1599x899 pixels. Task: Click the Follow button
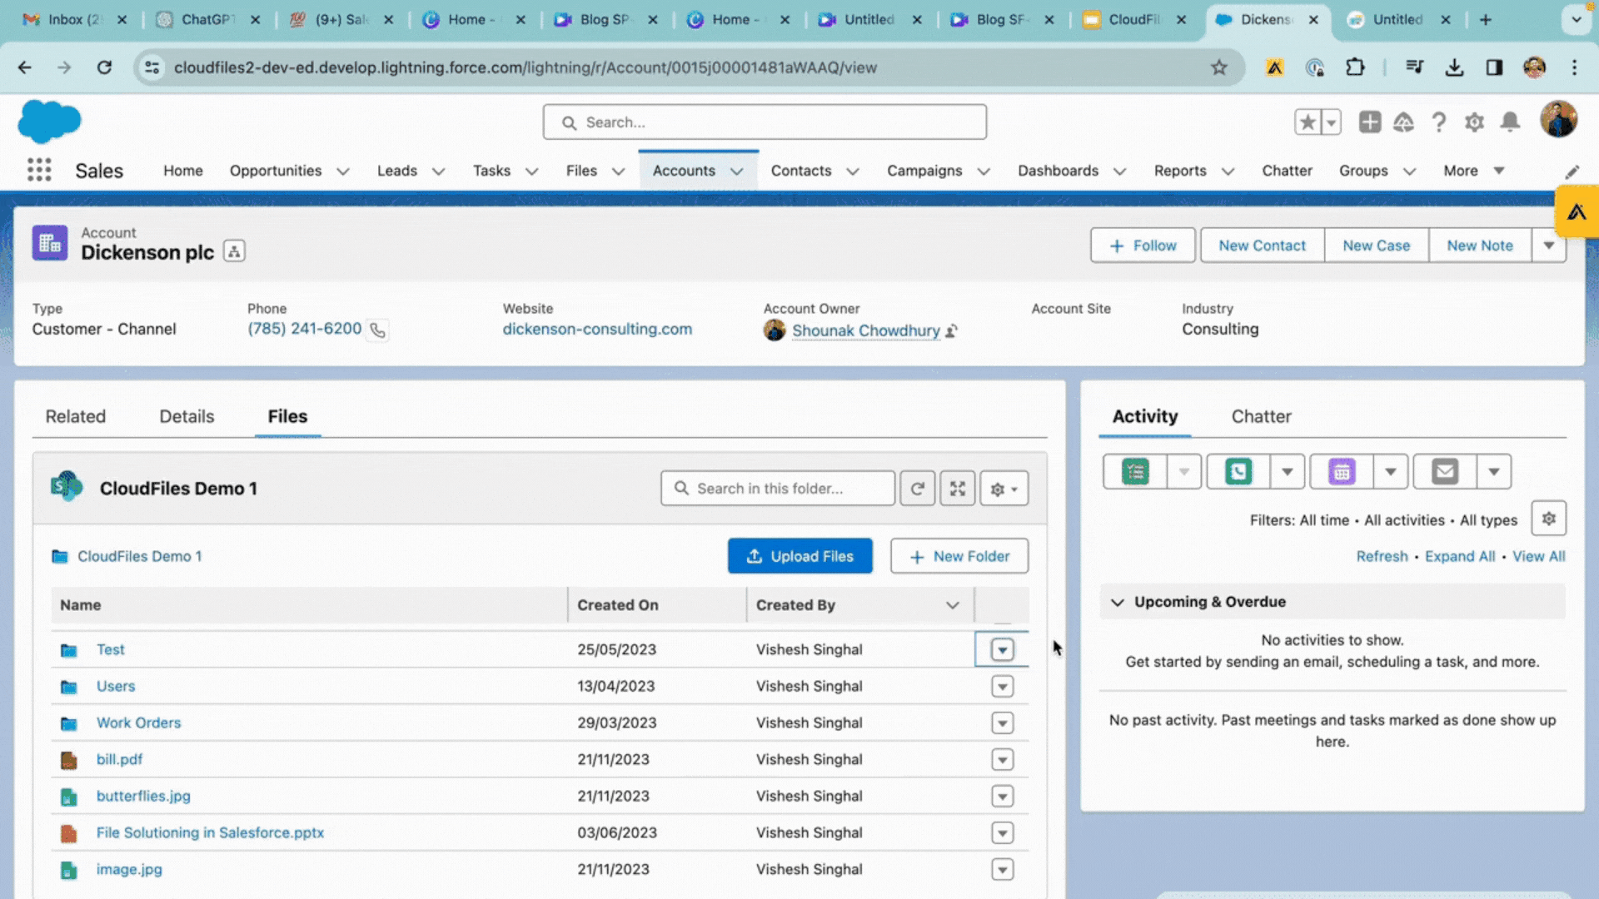[1143, 246]
